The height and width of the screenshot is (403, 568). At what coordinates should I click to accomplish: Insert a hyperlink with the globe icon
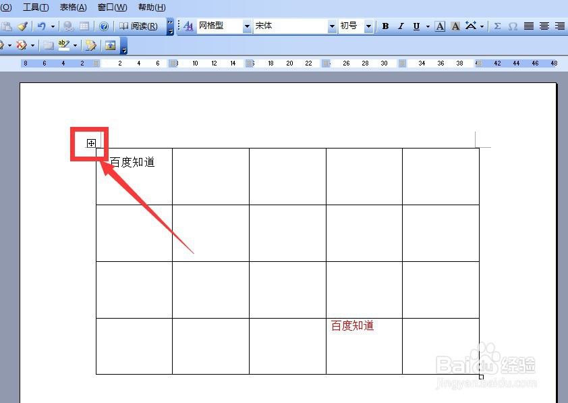pyautogui.click(x=68, y=26)
